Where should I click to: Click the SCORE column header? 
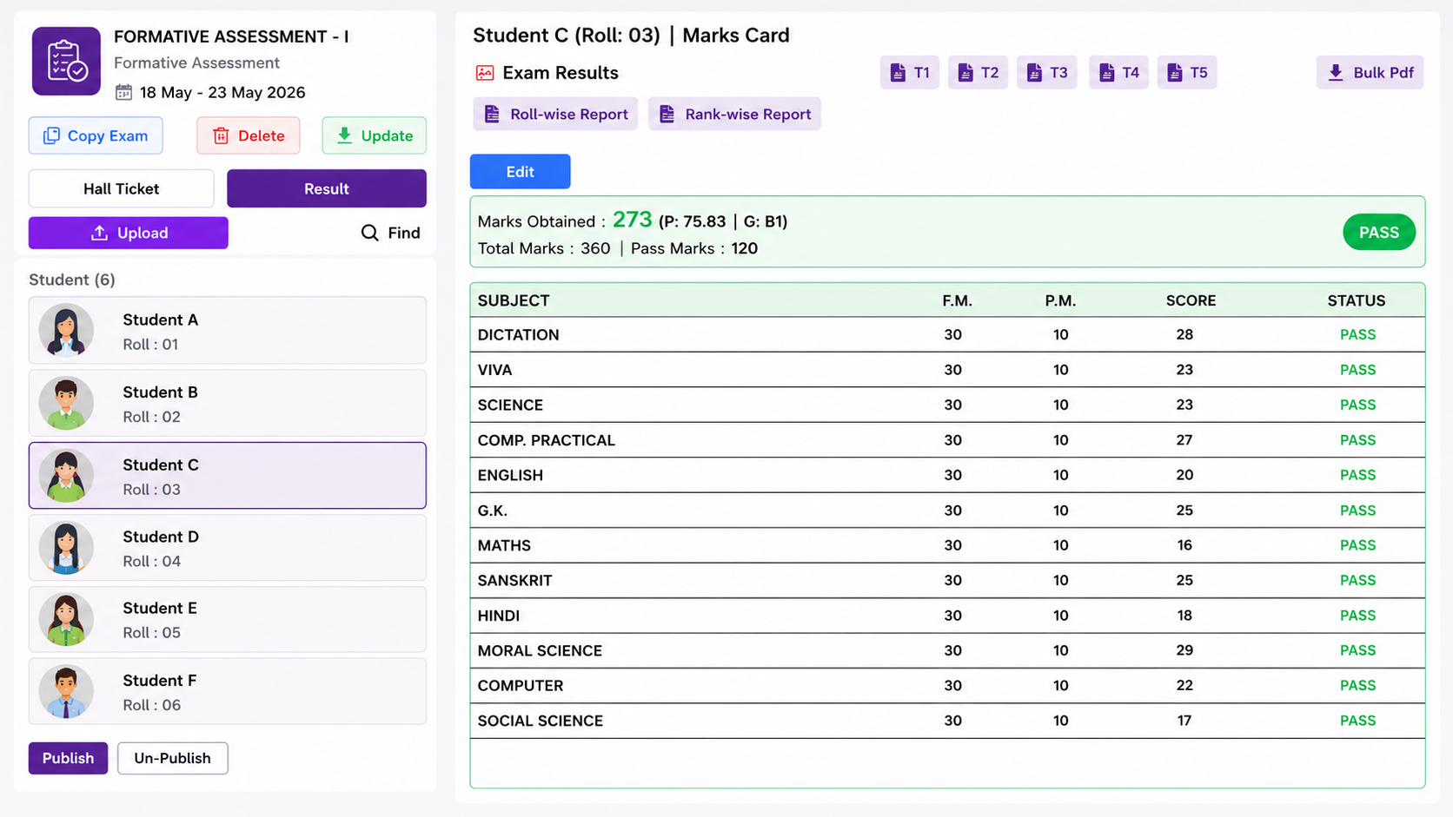1191,300
